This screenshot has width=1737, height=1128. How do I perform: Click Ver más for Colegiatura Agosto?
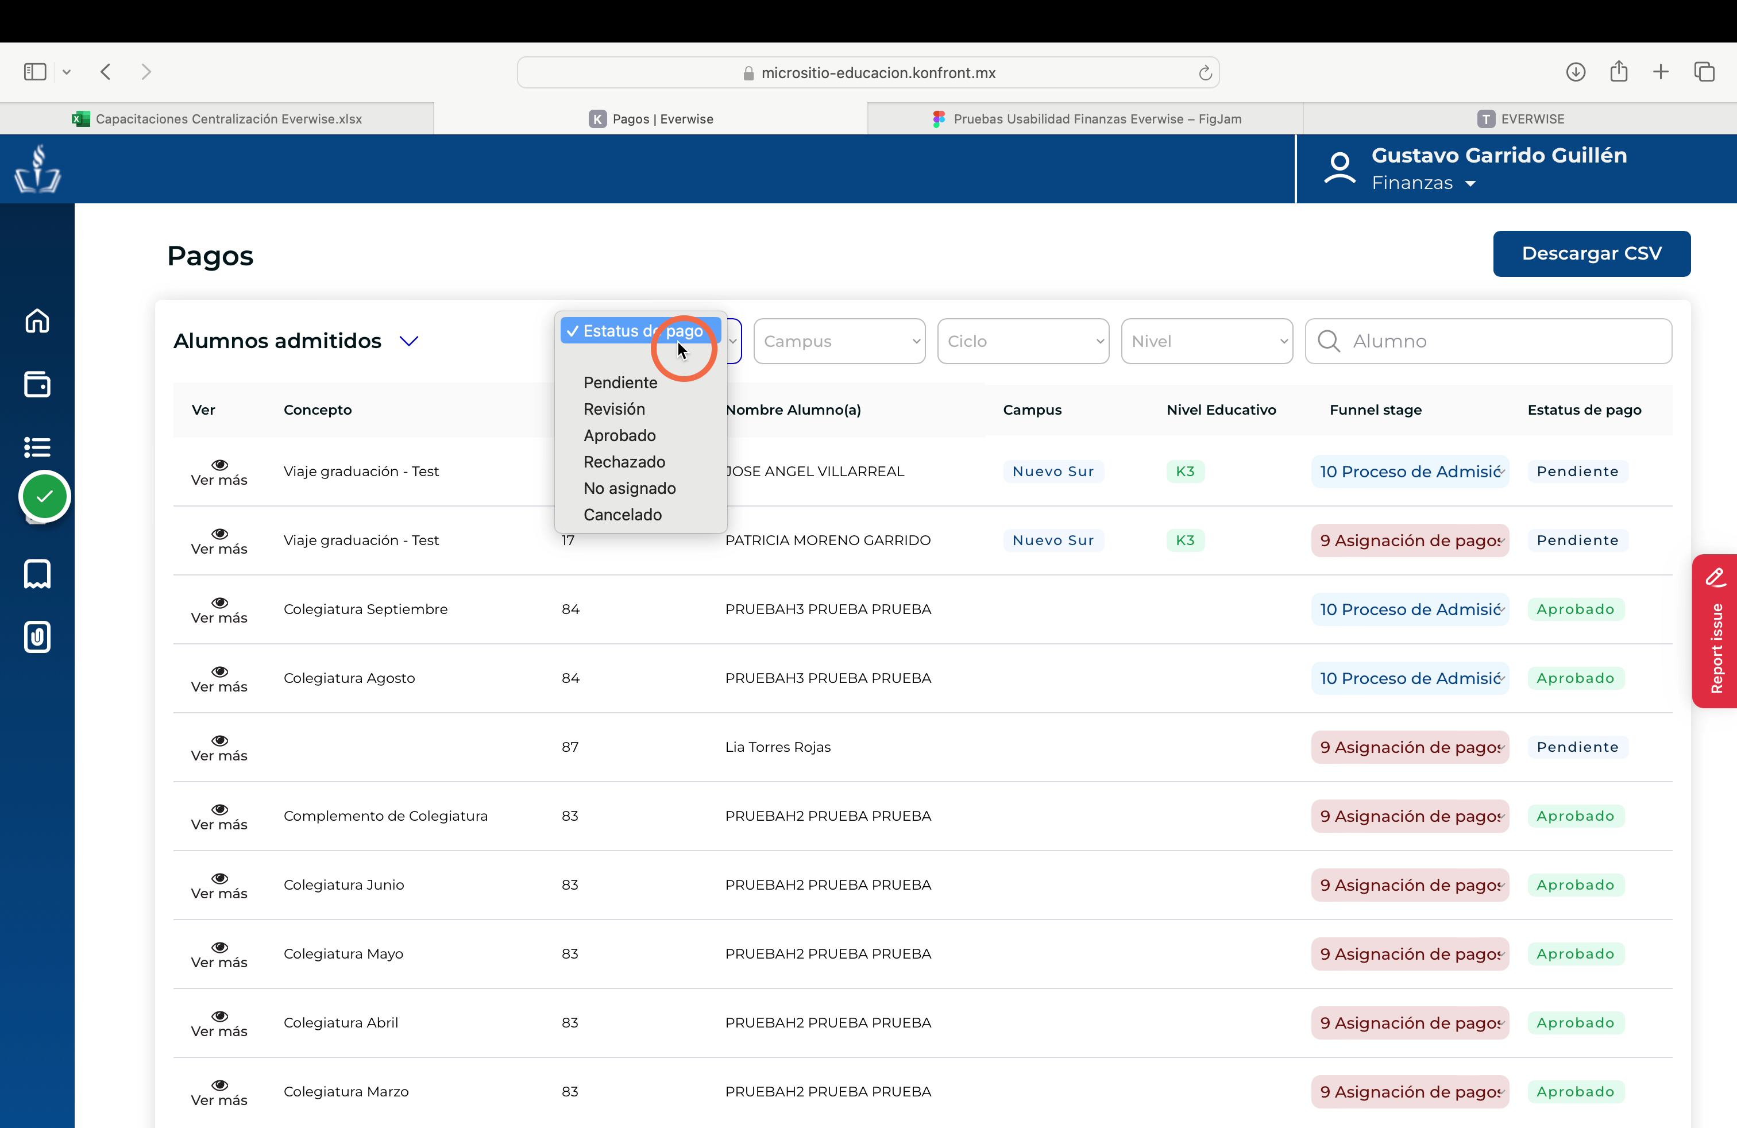click(x=219, y=679)
